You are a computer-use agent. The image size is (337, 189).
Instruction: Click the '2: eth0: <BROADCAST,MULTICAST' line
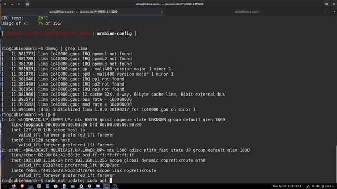[x=125, y=150]
